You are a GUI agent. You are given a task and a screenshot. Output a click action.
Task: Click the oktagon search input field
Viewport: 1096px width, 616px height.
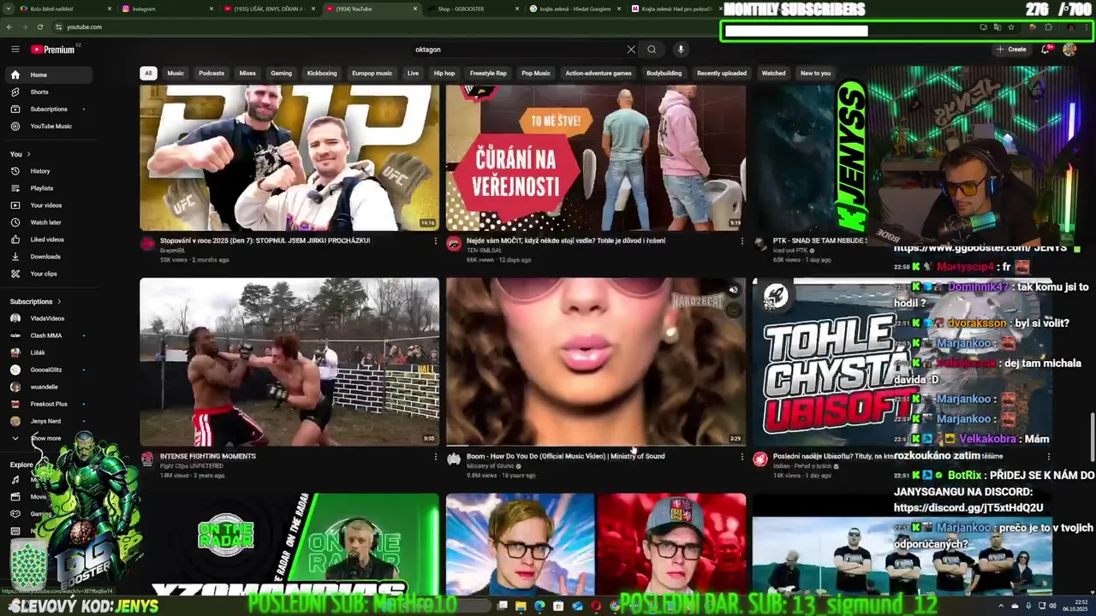click(518, 50)
